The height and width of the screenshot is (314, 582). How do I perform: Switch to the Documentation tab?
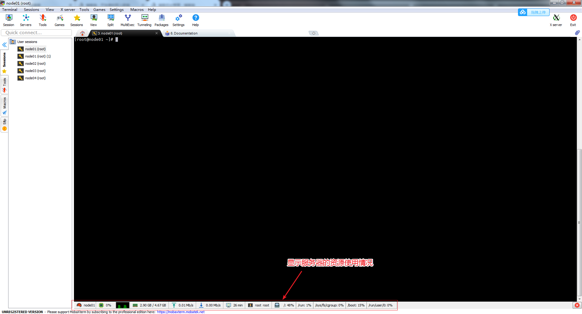click(183, 33)
